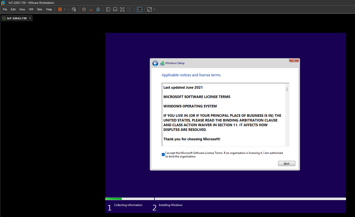
Task: Click the license terms scrollbar thumb
Action: point(287,89)
